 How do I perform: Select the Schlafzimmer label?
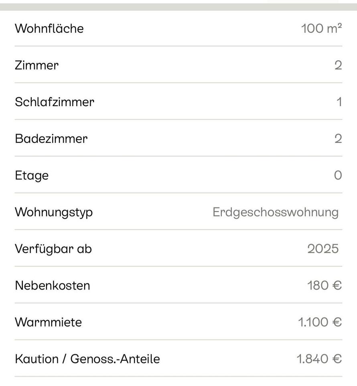coord(55,102)
